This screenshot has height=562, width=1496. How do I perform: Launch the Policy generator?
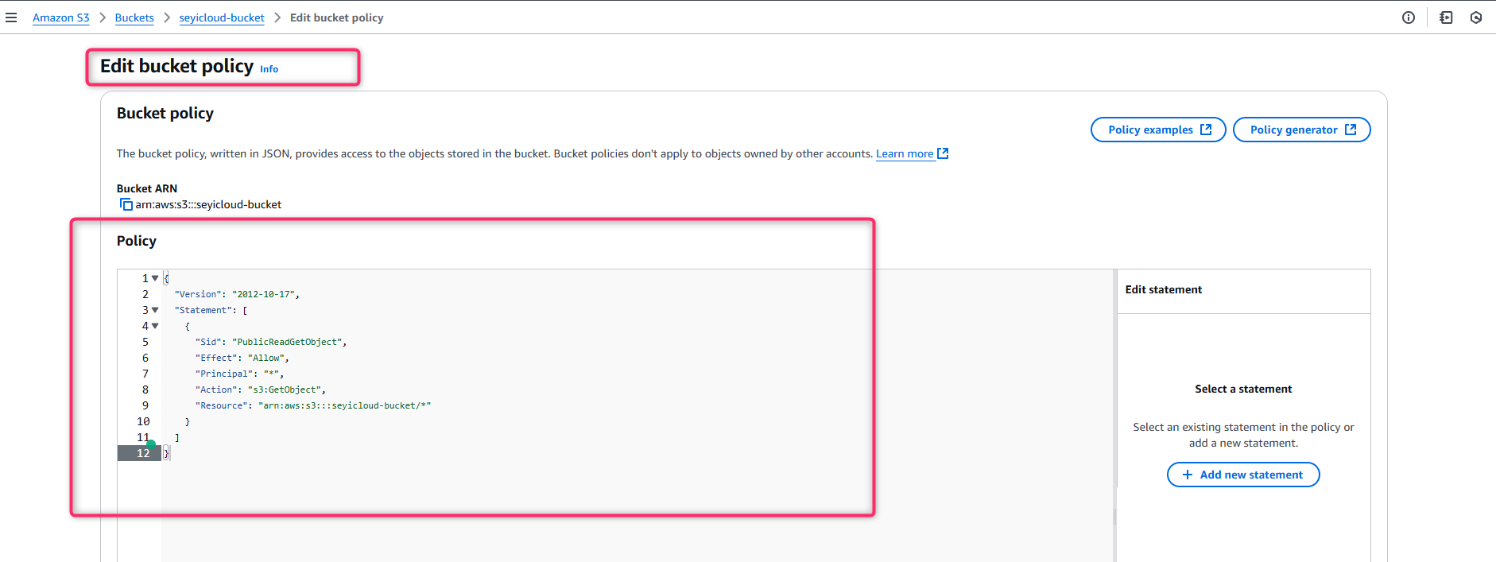pos(1301,130)
